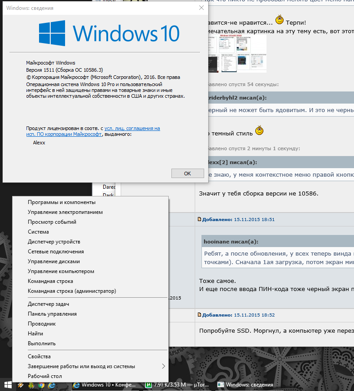Viewport: 354px width, 391px height.
Task: Select Управление компьютером
Action: (x=90, y=271)
